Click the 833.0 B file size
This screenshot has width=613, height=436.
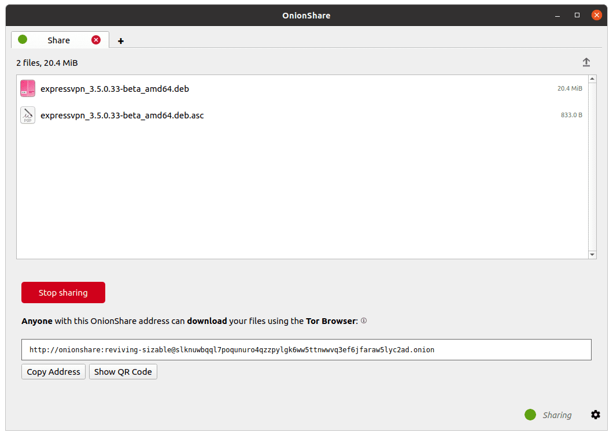(x=571, y=115)
